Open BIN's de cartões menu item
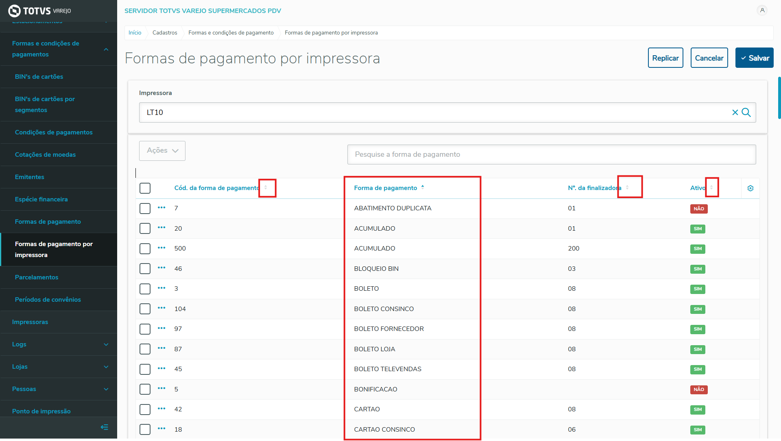The height and width of the screenshot is (441, 781). (x=39, y=77)
